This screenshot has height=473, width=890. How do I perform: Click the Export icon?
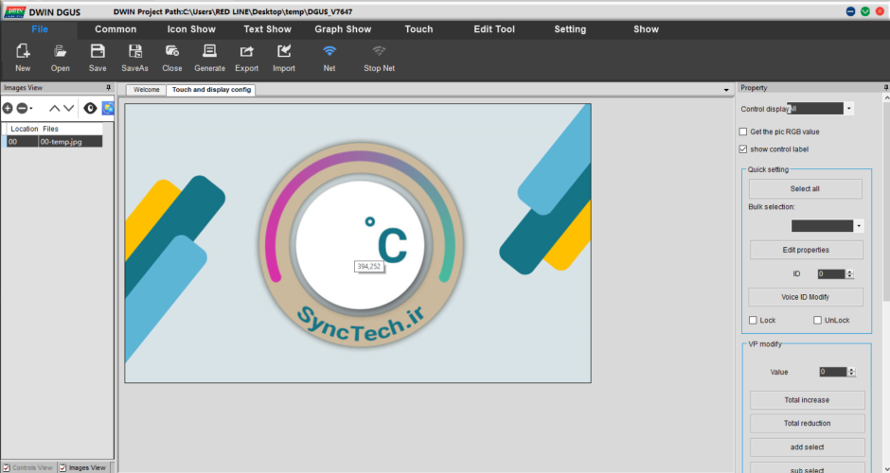coord(246,52)
